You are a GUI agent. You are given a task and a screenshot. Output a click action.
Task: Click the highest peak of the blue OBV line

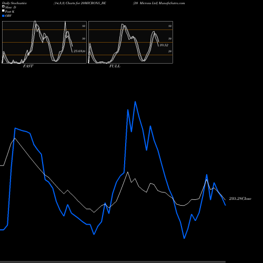135,102
